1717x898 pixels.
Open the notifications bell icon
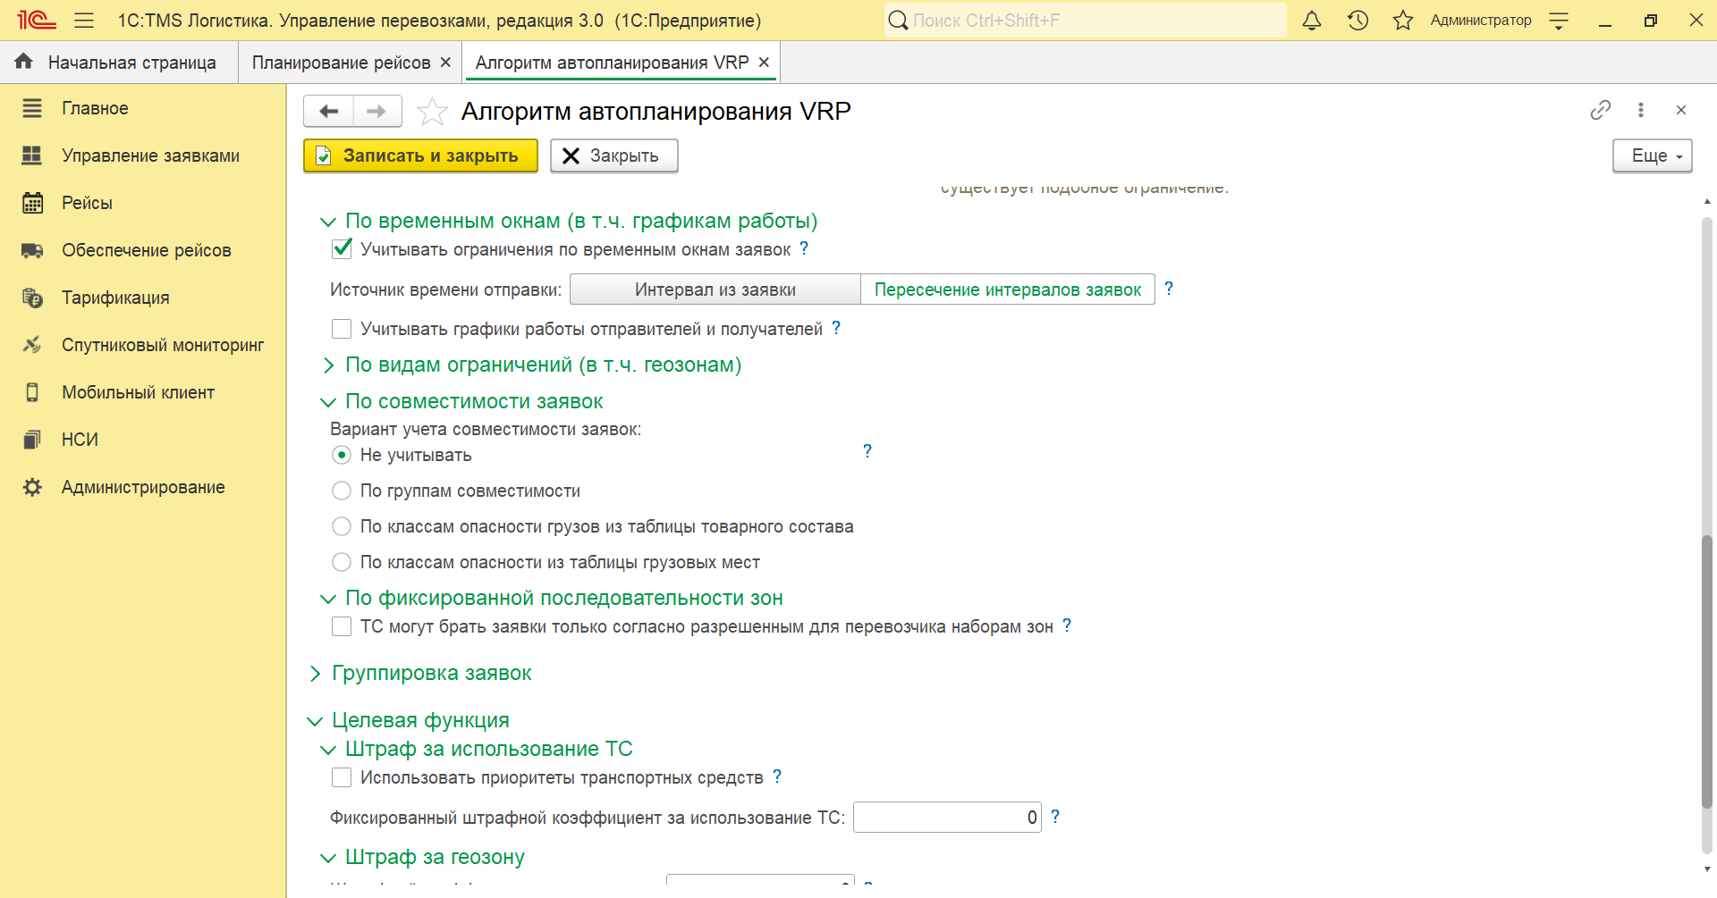1311,21
